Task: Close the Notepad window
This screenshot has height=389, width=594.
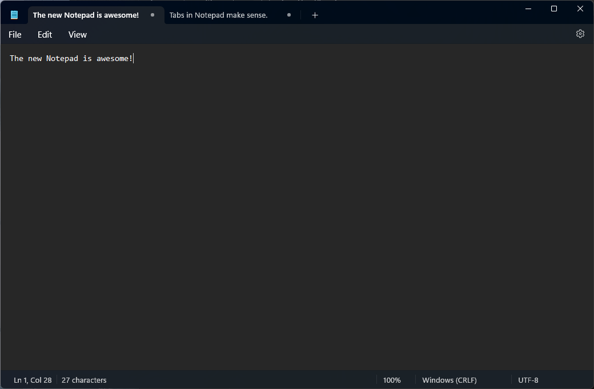Action: 580,9
